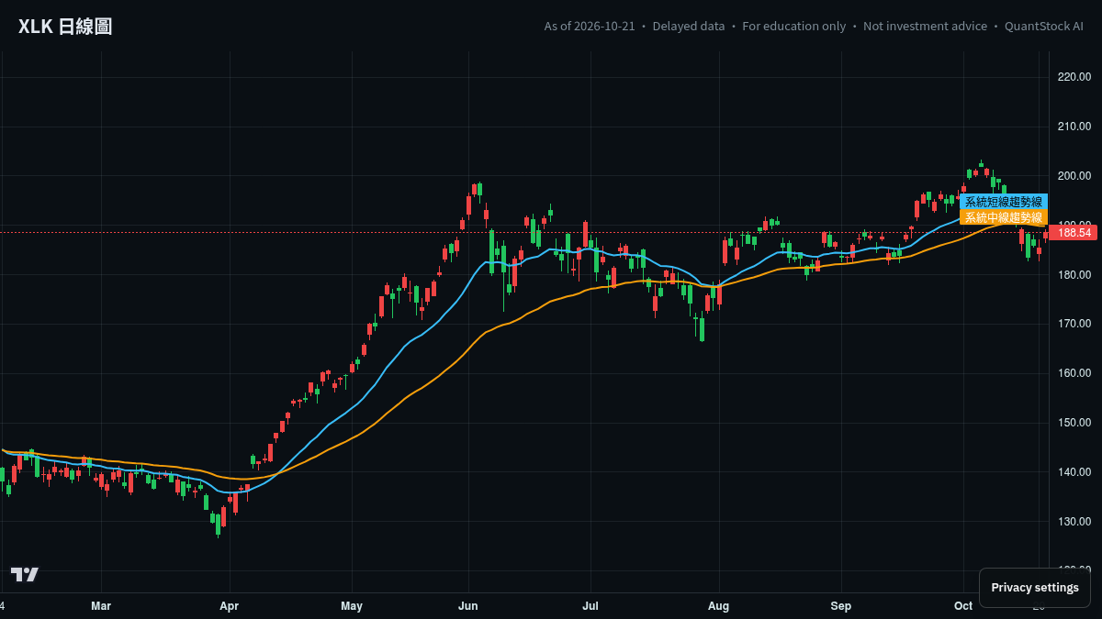Select the orange mid-term trend line label
The width and height of the screenshot is (1102, 619).
1004,217
